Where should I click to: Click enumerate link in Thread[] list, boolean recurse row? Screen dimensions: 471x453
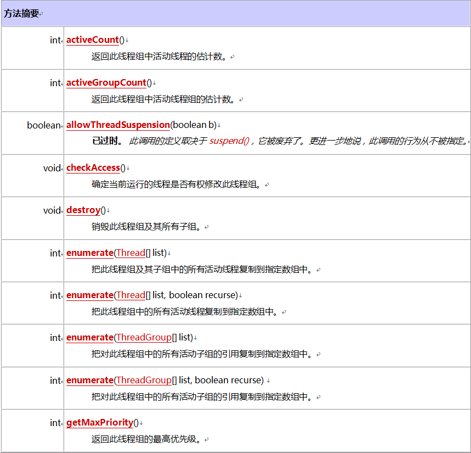coord(90,295)
